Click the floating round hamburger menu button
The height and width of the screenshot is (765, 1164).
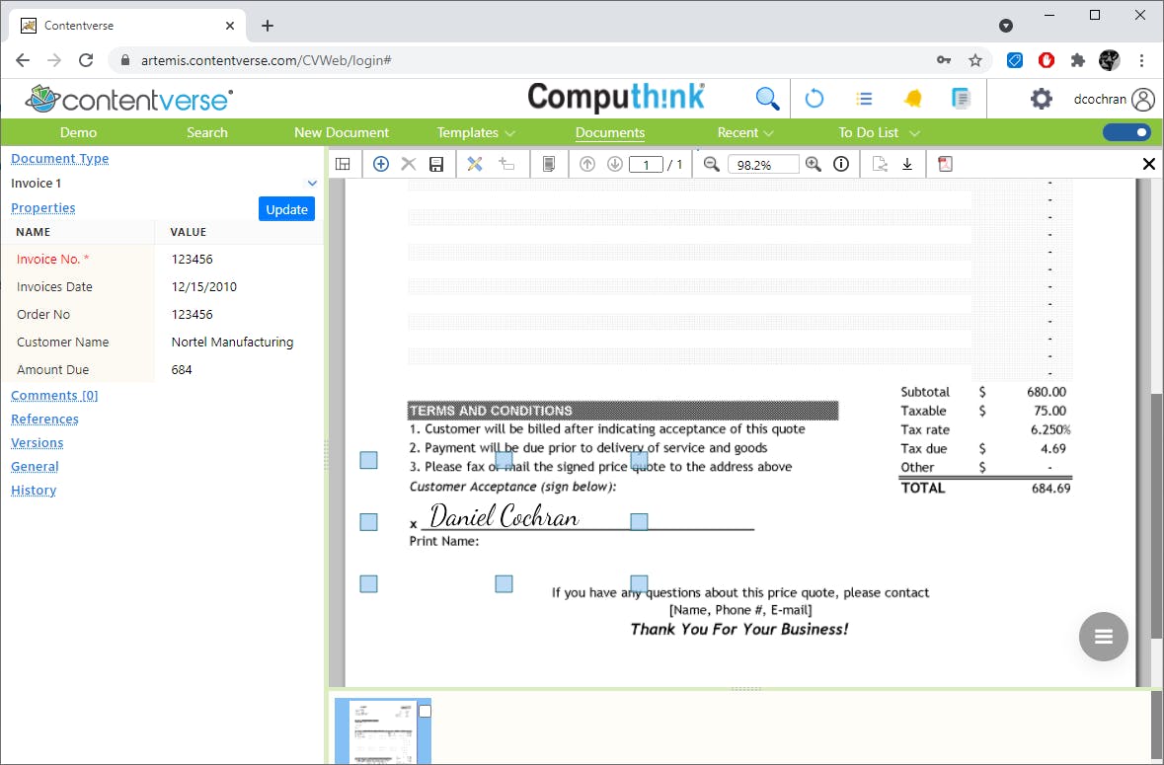pyautogui.click(x=1103, y=637)
